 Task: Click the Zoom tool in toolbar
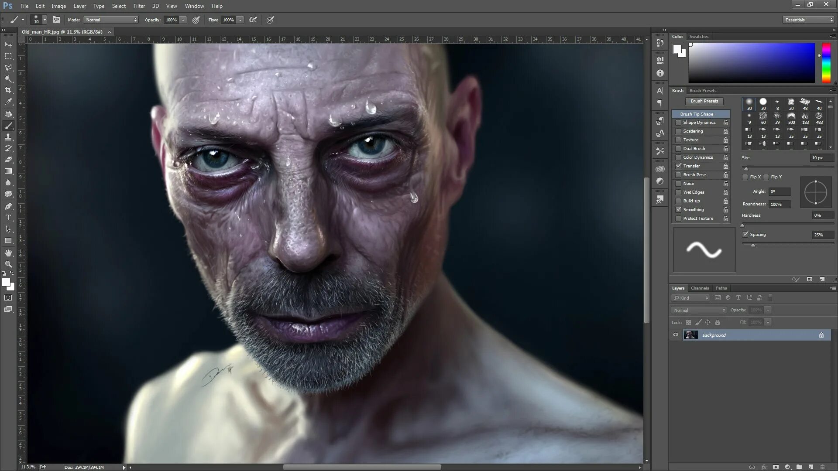(8, 265)
